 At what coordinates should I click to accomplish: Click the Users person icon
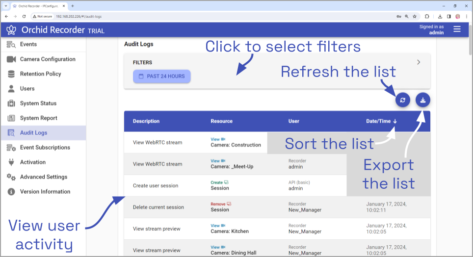[x=11, y=89]
